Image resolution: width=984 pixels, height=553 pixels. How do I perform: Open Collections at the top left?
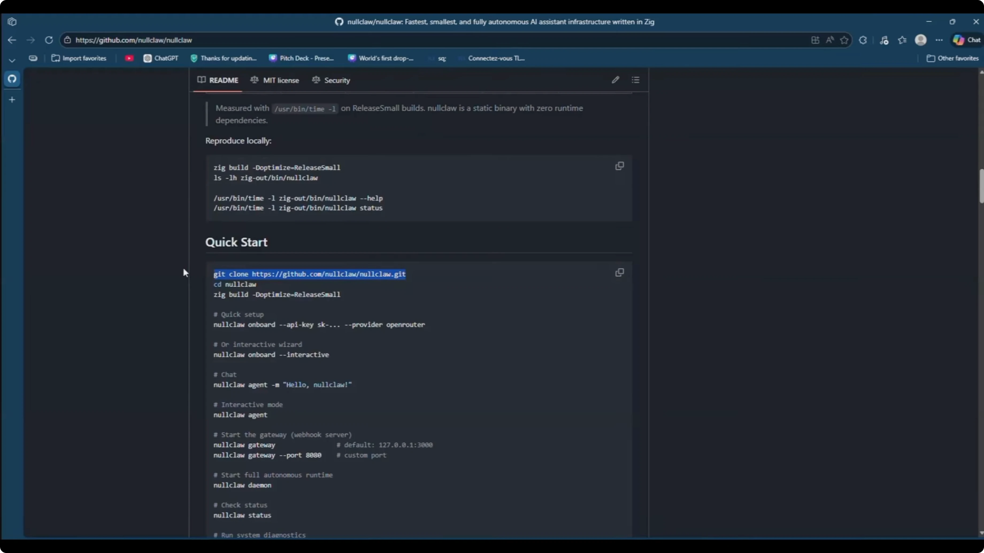coord(12,21)
